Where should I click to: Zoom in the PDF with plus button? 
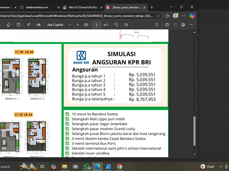[x=78, y=25]
